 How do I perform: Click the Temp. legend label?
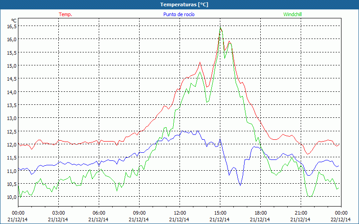click(66, 14)
